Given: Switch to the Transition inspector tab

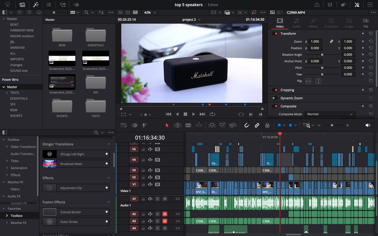Looking at the screenshot, I should pos(331,23).
